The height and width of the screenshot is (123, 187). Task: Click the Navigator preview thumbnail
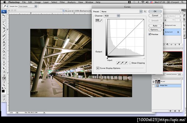click(x=173, y=61)
